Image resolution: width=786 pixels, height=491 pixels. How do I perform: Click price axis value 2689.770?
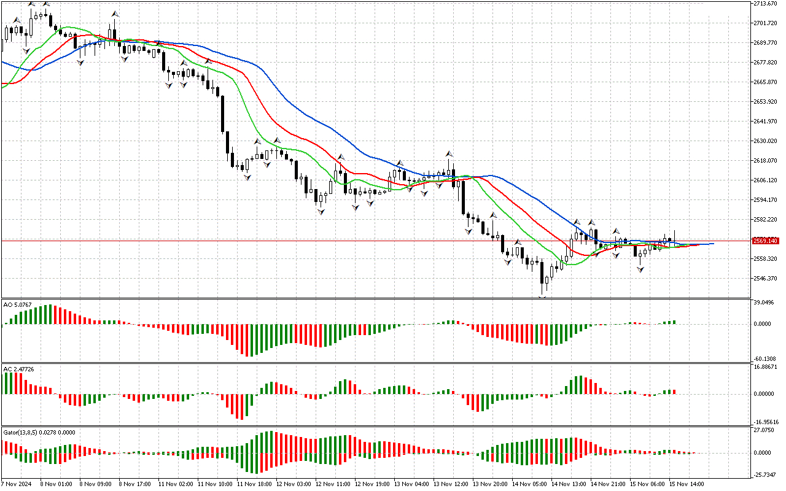tap(766, 43)
